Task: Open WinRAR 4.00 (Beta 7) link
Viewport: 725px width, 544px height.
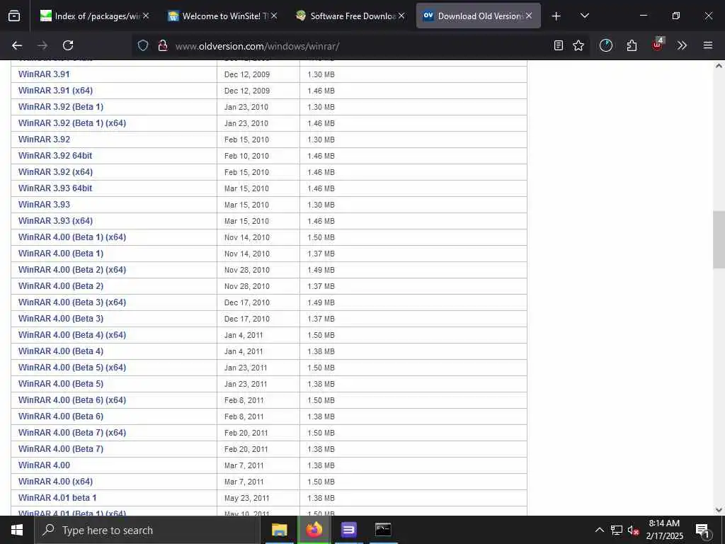Action: (x=61, y=448)
